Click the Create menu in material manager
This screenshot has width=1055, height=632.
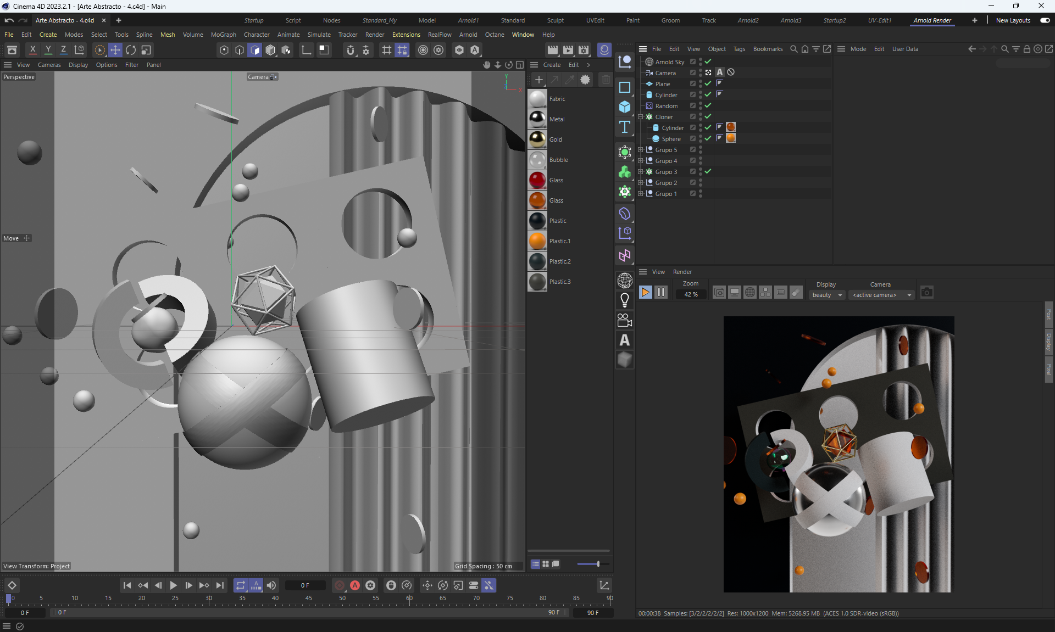click(552, 65)
